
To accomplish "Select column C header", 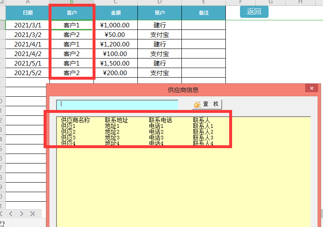I will click(115, 2).
